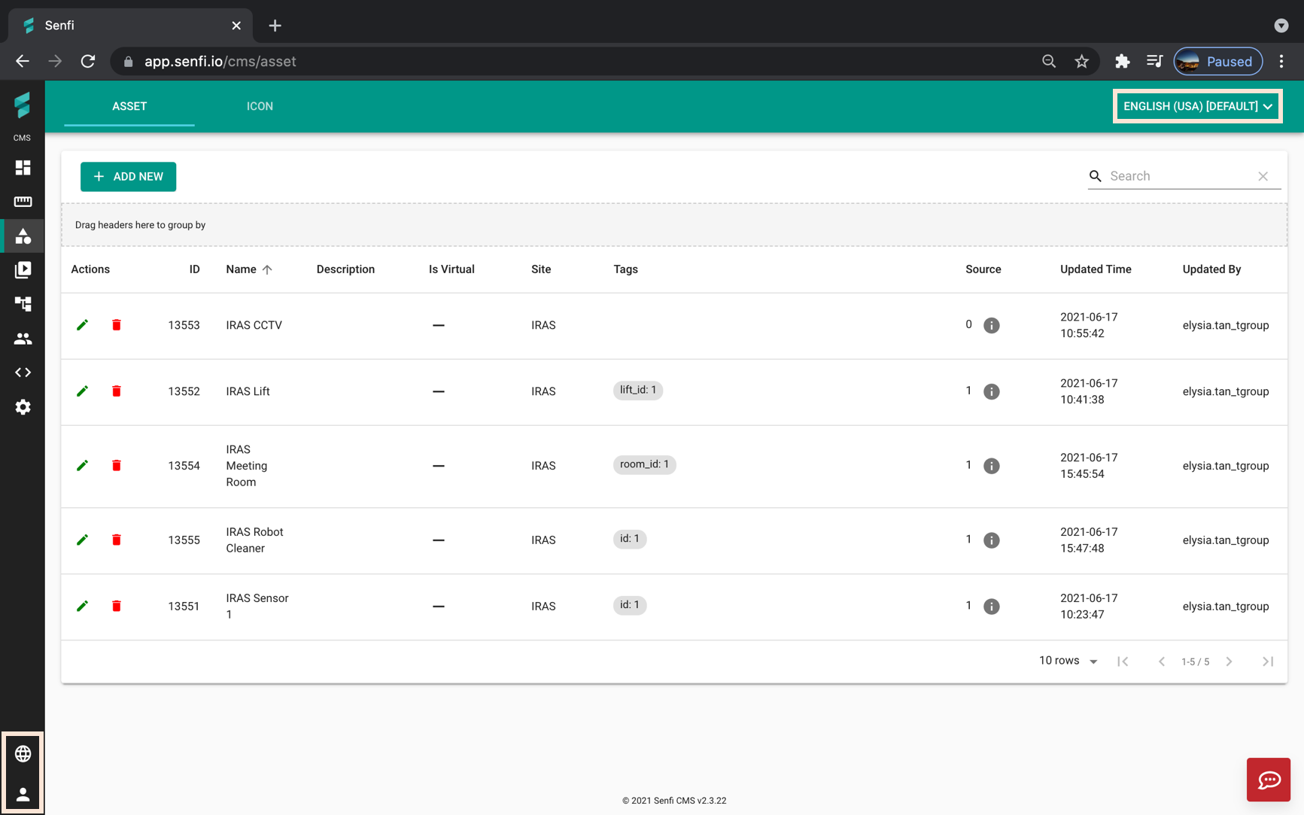Viewport: 1304px width, 815px height.
Task: Open the browser extensions puzzle icon
Action: tap(1122, 62)
